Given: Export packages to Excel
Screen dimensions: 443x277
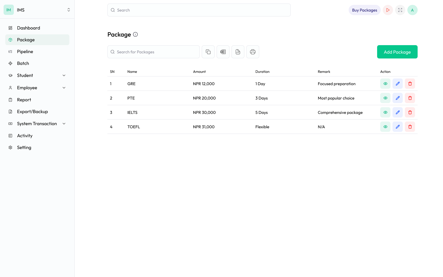Looking at the screenshot, I should pyautogui.click(x=223, y=52).
